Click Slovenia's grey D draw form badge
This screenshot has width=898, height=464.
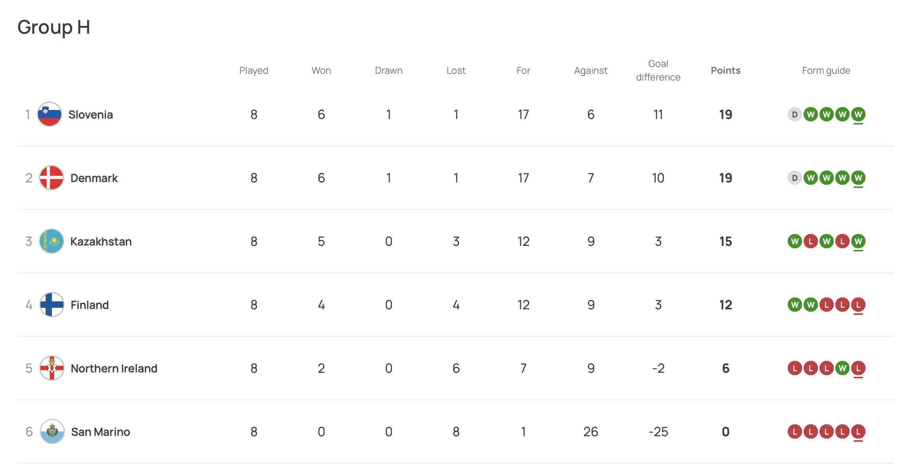coord(795,115)
